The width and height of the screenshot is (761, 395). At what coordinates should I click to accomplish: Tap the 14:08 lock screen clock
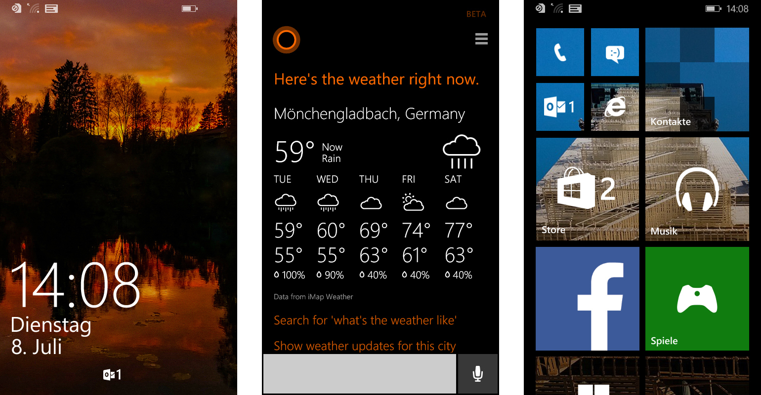pyautogui.click(x=76, y=285)
